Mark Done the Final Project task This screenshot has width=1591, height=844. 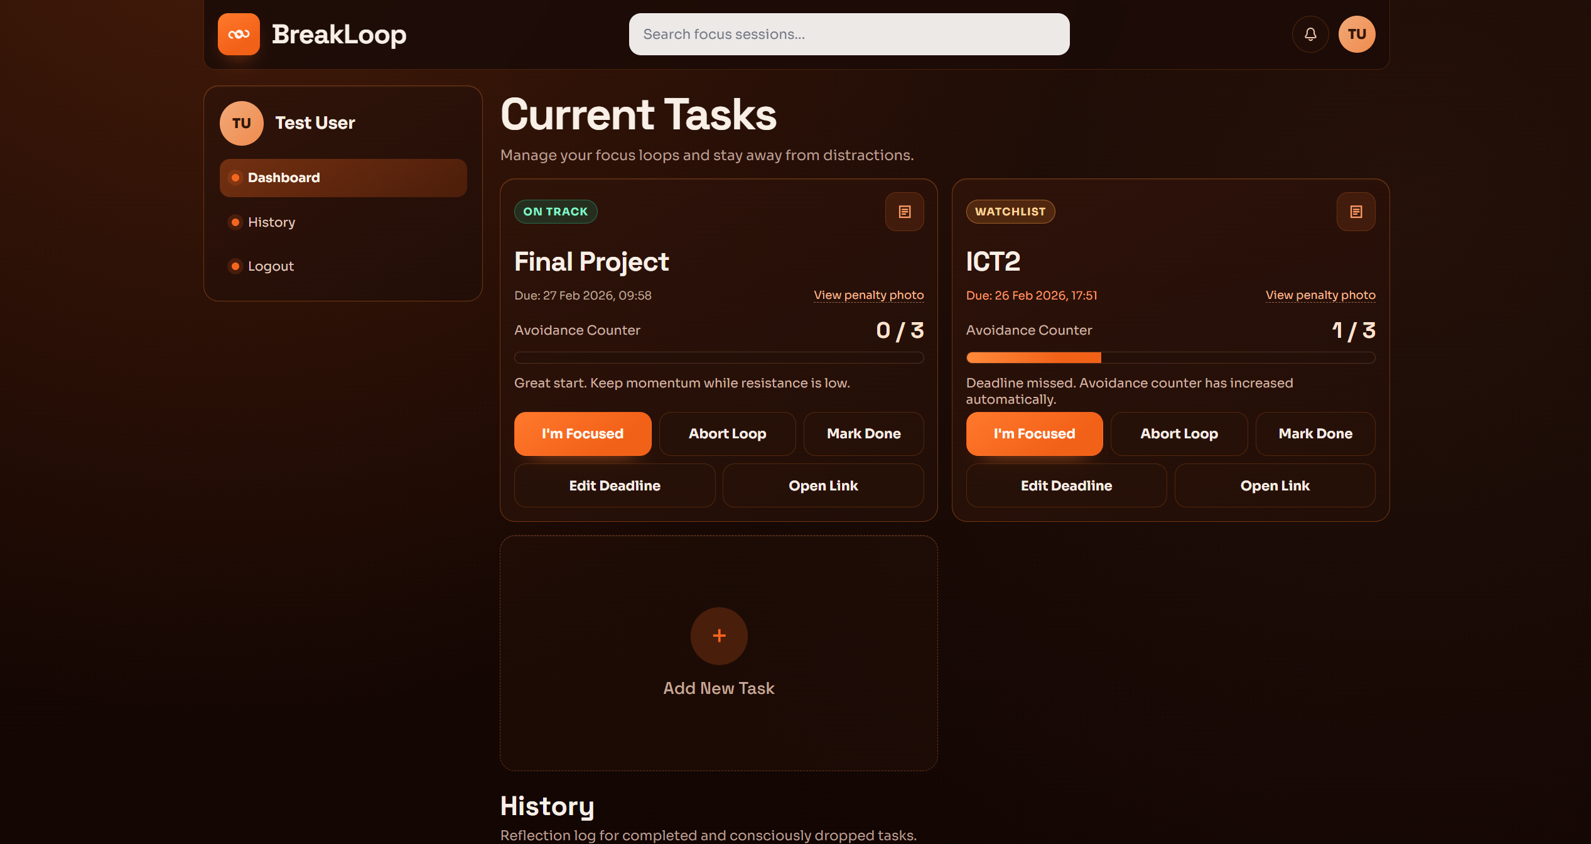point(863,434)
